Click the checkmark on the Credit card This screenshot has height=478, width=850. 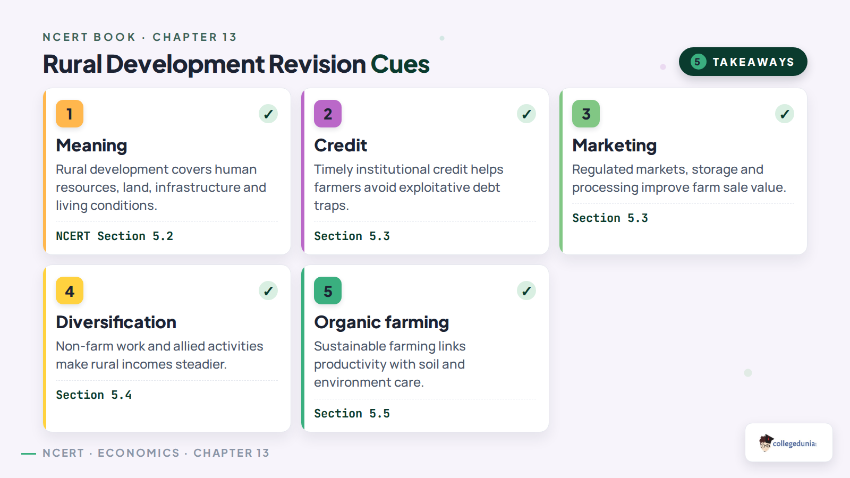526,114
